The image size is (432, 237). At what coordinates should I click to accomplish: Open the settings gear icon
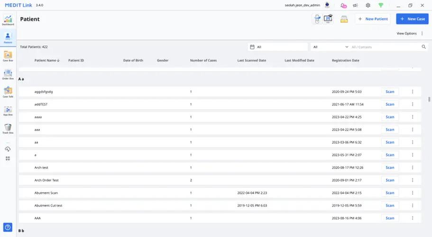368,5
